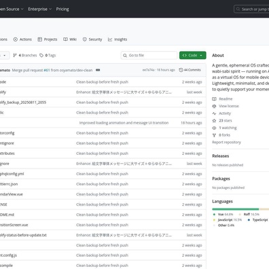This screenshot has width=269, height=269.
Task: Click the Actions play-circle icon
Action: tap(16, 39)
